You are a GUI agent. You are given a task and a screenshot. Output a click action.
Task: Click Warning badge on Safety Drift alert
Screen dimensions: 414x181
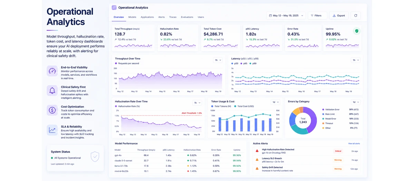(x=338, y=169)
